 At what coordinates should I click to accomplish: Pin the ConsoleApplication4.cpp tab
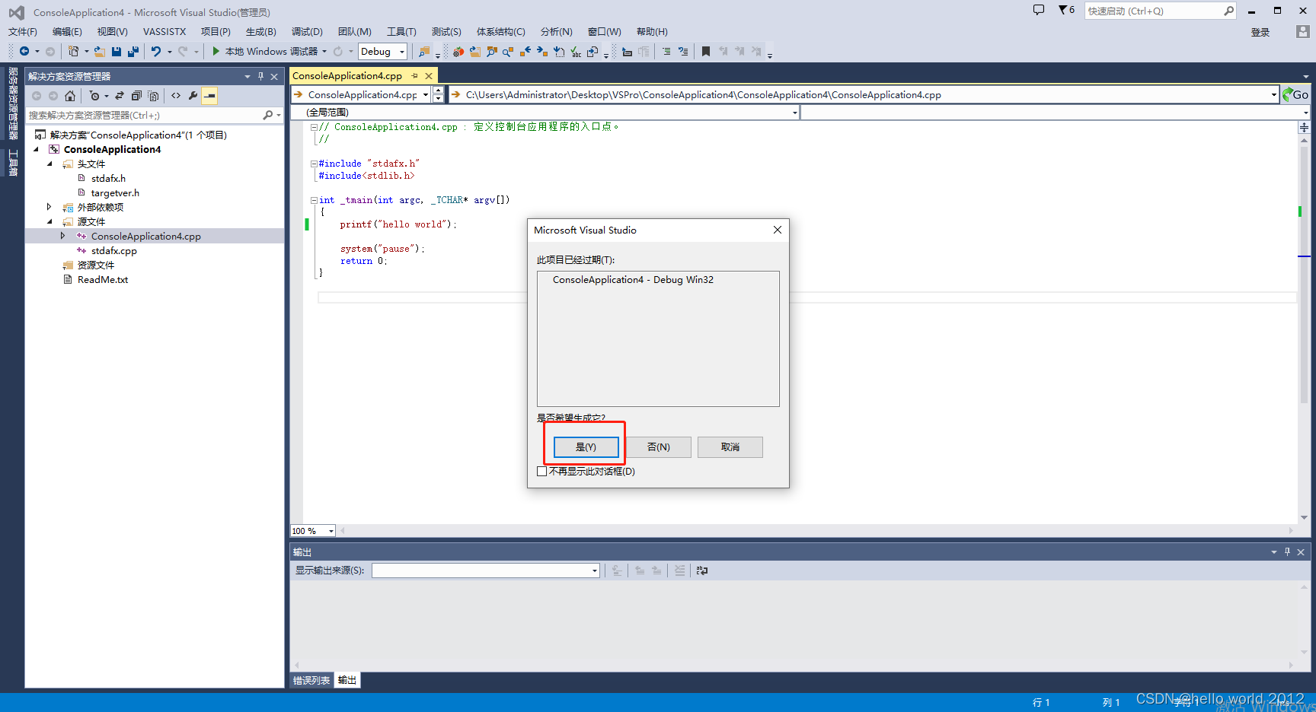click(415, 76)
